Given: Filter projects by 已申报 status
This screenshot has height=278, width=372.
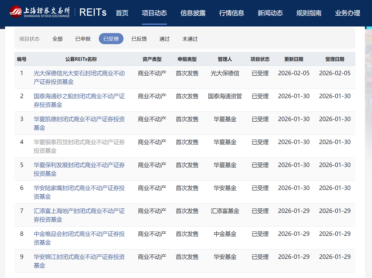Looking at the screenshot, I should 83,39.
